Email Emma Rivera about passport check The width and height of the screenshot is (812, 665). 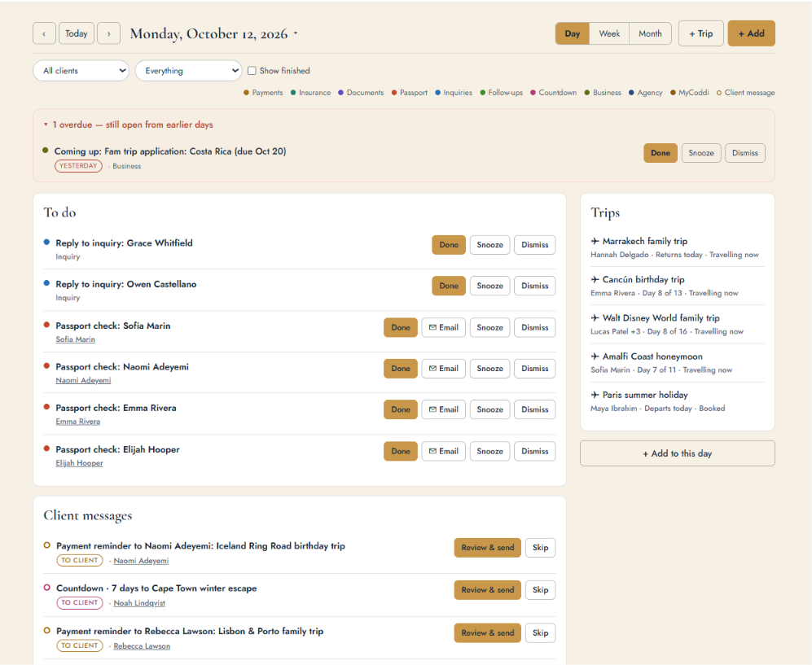point(444,409)
